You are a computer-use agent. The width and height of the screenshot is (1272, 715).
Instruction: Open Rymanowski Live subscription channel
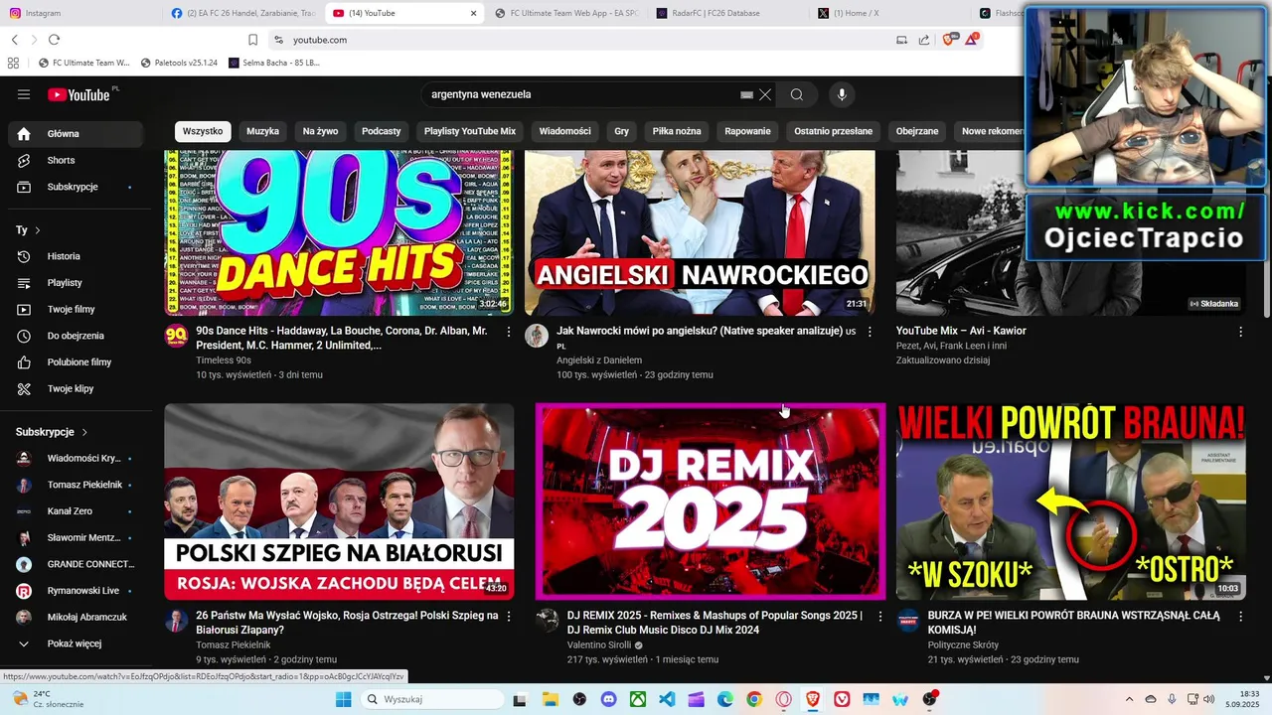click(76, 590)
